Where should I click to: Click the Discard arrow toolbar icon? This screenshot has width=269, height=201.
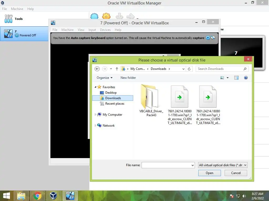click(120, 16)
